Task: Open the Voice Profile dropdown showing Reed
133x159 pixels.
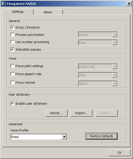Action: [x=39, y=137]
